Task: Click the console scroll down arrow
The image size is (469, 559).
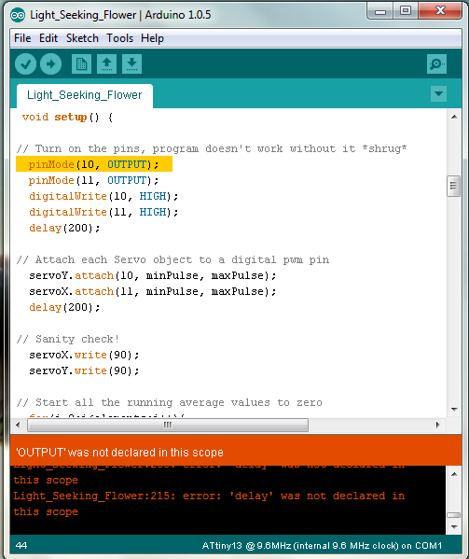Action: point(454,527)
